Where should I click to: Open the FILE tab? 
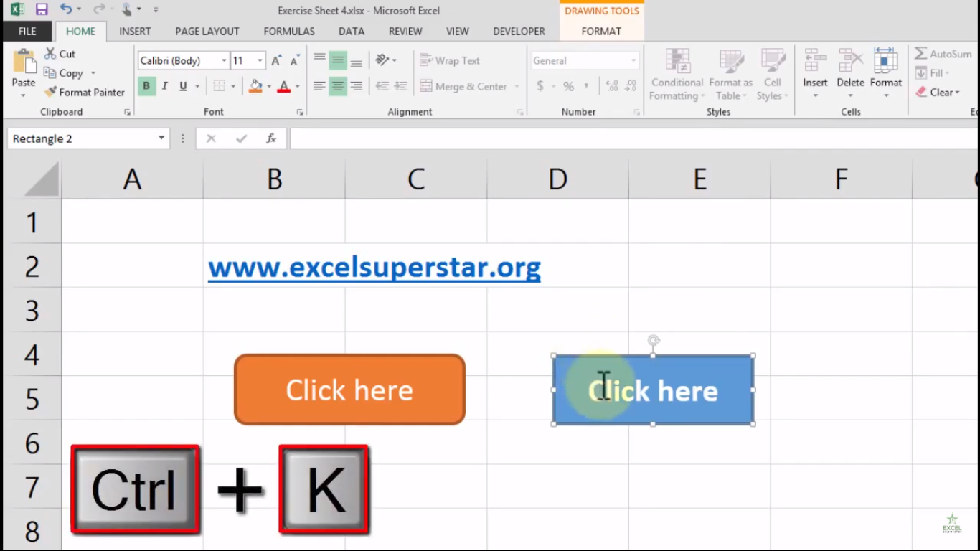coord(27,31)
